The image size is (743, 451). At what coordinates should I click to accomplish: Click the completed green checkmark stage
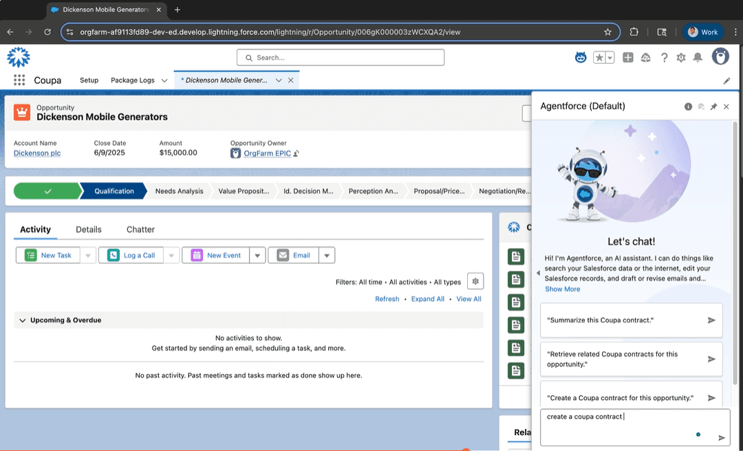47,191
